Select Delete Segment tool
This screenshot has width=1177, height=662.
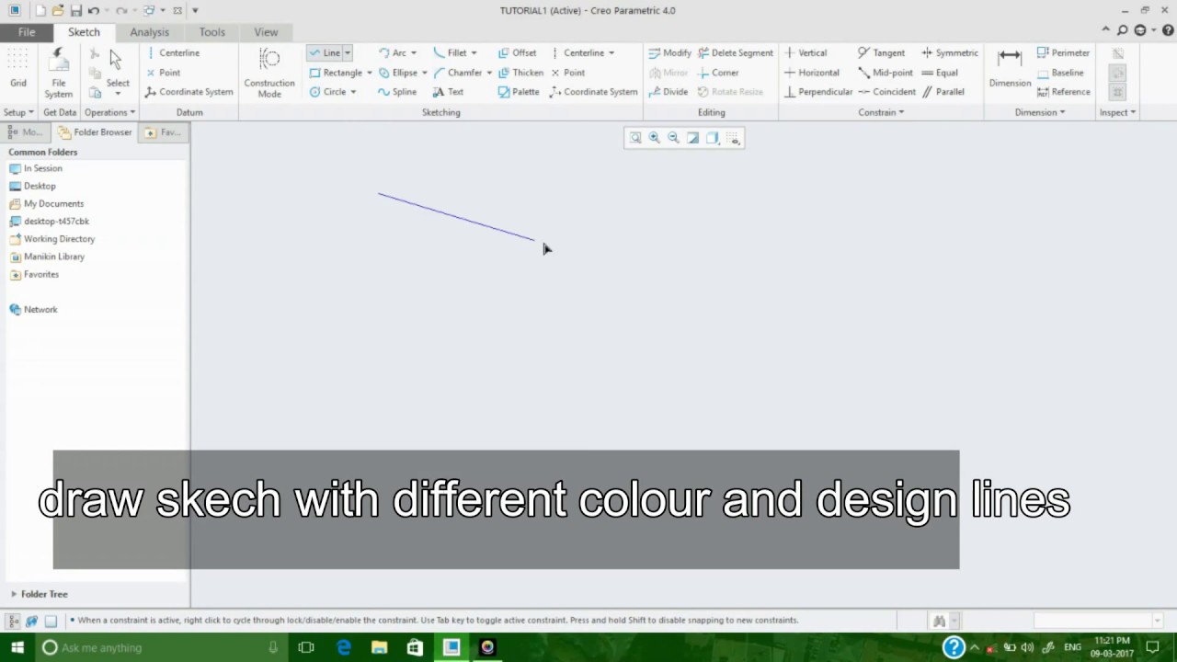(x=735, y=53)
